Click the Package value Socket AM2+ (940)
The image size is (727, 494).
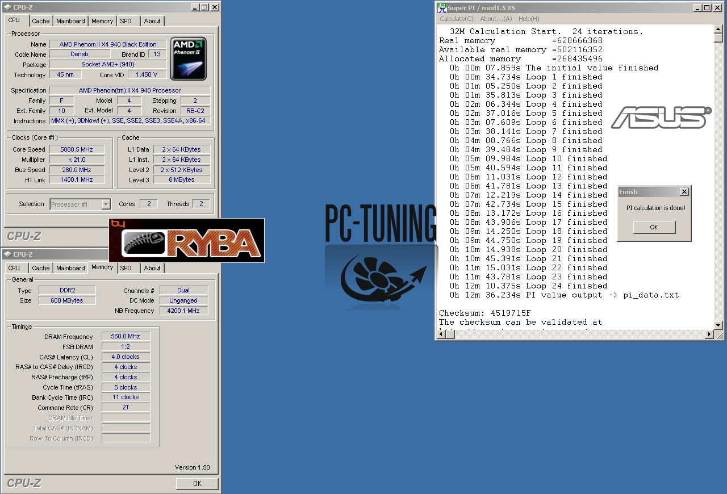pos(108,65)
